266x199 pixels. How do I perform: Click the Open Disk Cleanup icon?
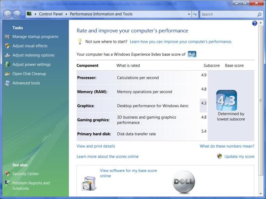coord(7,74)
